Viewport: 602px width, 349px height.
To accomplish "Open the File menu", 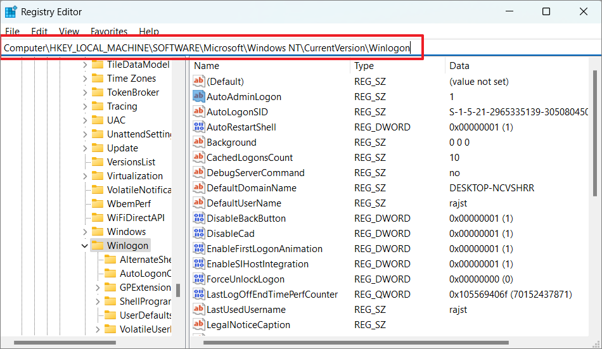I will [x=12, y=31].
